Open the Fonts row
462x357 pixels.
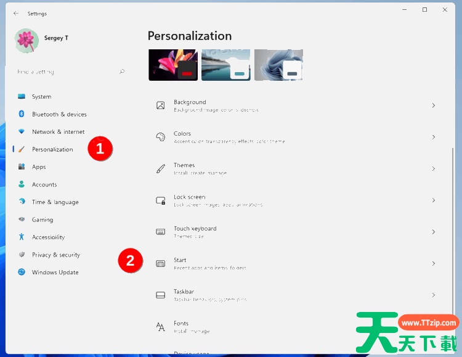point(296,327)
